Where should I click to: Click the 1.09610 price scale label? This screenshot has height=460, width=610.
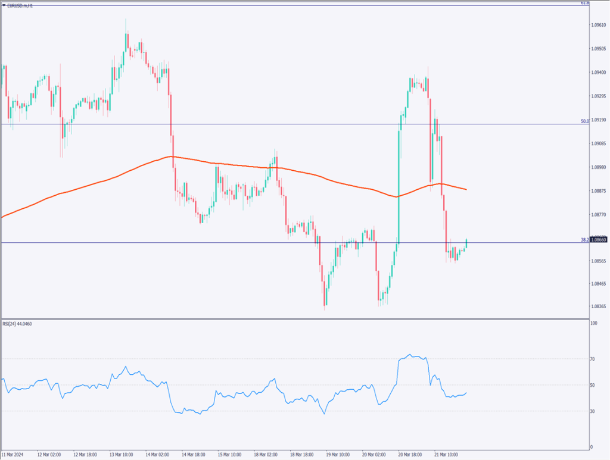(598, 25)
